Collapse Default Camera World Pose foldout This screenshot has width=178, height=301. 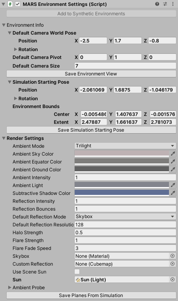click(x=9, y=33)
